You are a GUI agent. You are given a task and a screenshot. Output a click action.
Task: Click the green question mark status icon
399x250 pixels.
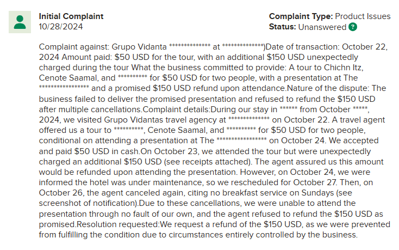coord(353,27)
